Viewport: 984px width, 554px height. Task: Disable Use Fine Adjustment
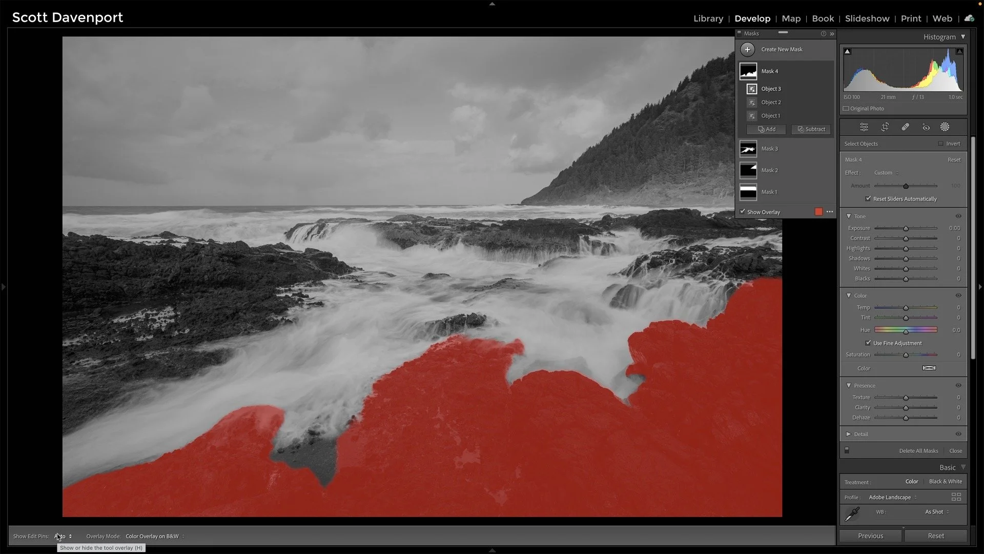868,343
